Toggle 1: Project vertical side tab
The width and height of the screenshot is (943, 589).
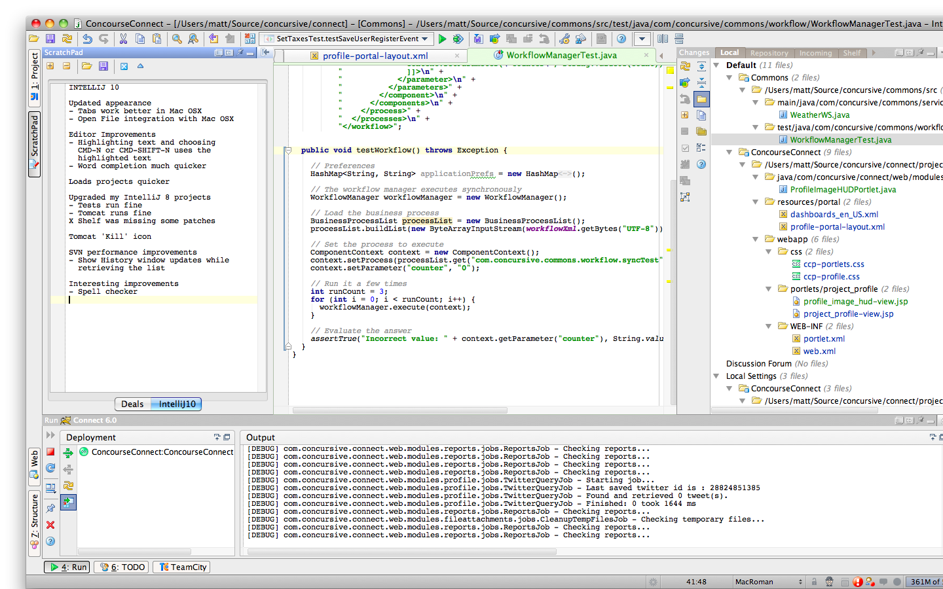[35, 79]
